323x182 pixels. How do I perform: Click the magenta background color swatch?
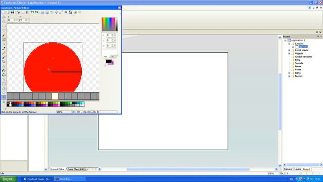point(112,63)
